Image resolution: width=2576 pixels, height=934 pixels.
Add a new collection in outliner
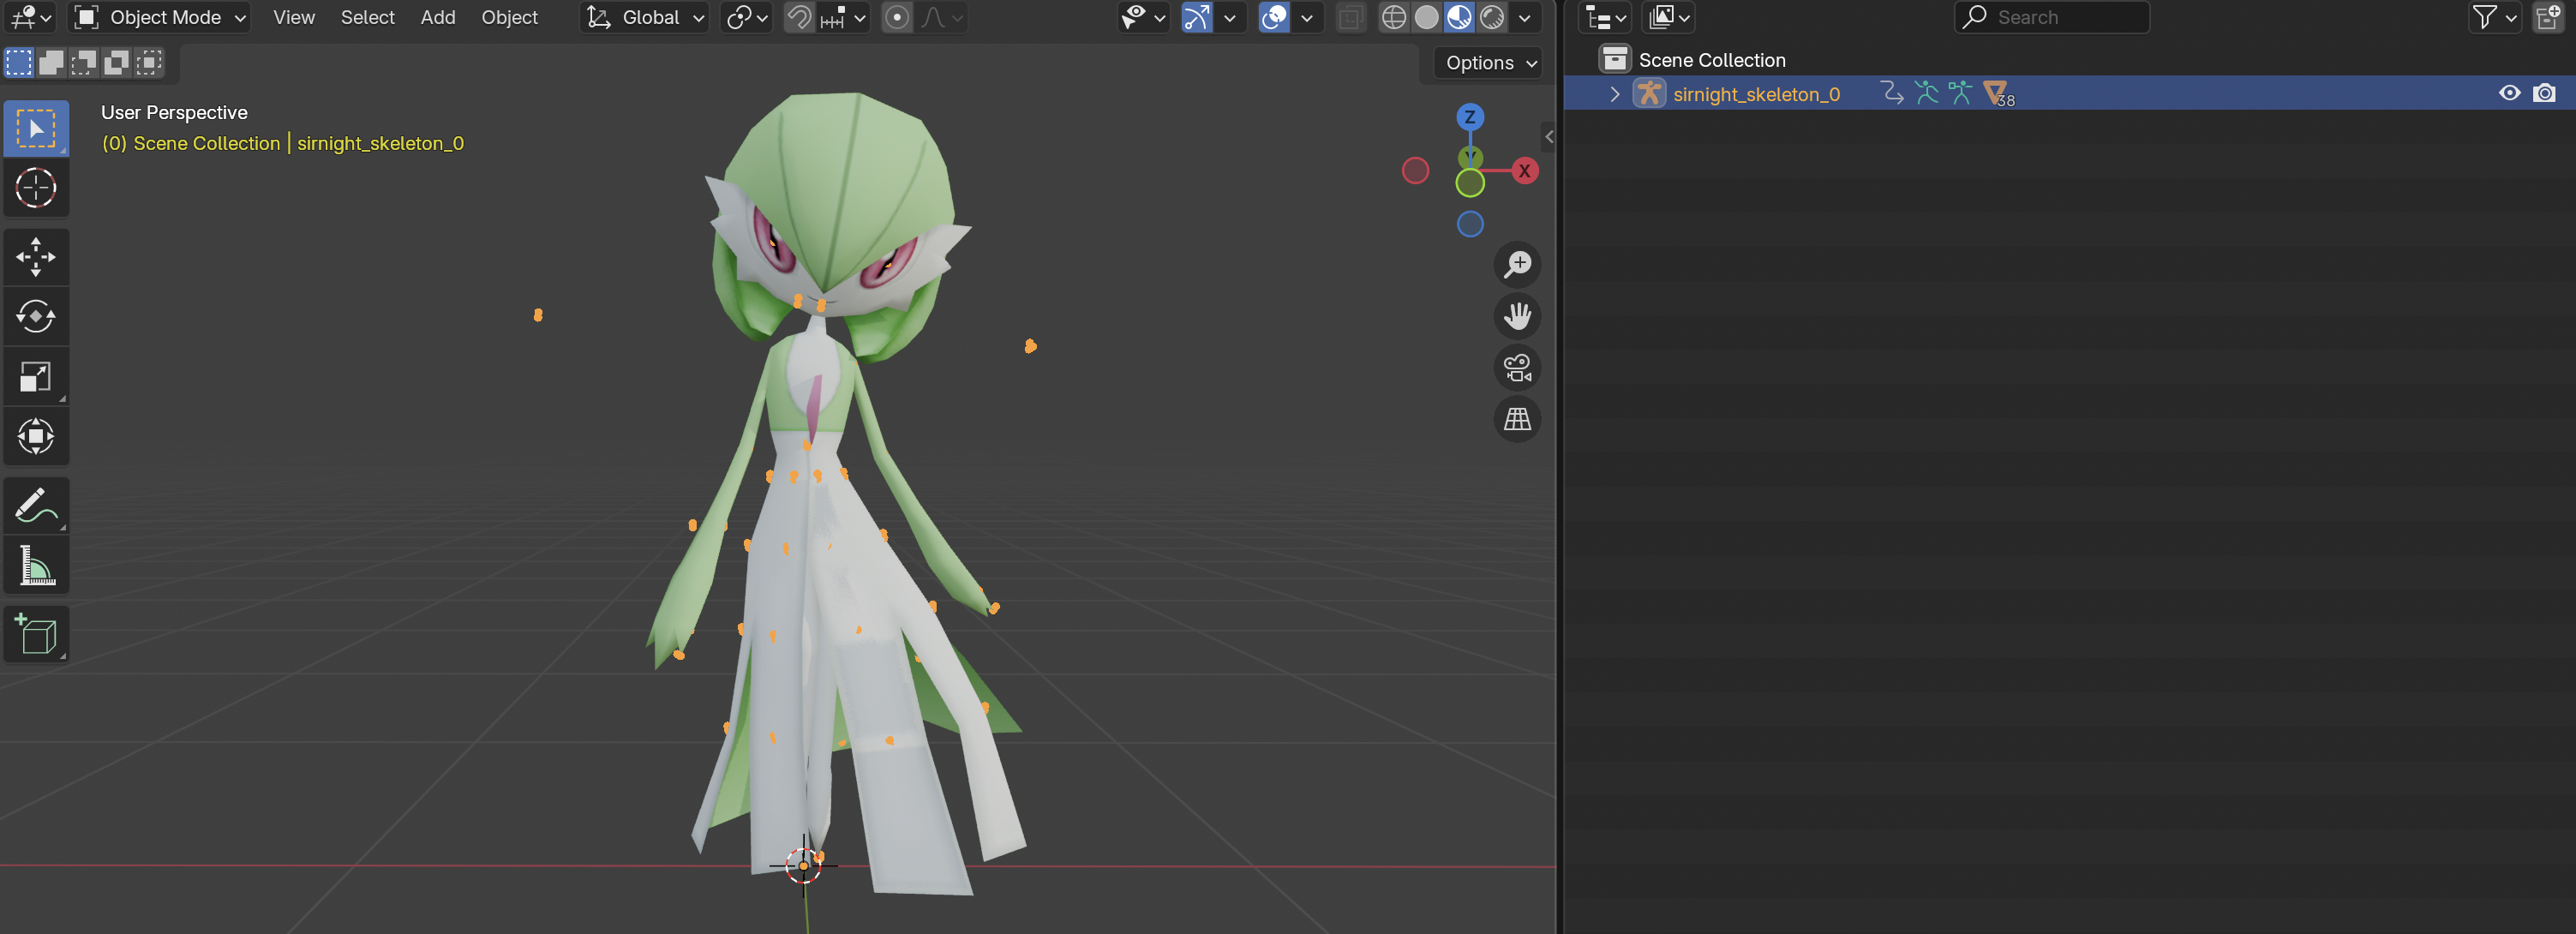pos(2547,17)
